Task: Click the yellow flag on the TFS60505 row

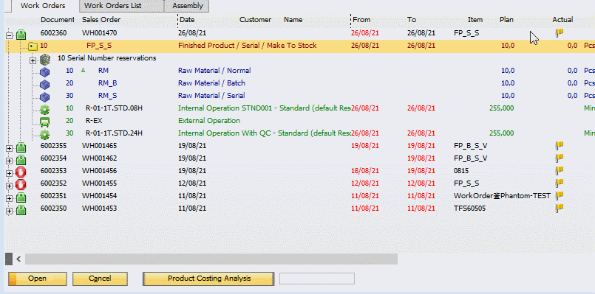Action: tap(560, 208)
